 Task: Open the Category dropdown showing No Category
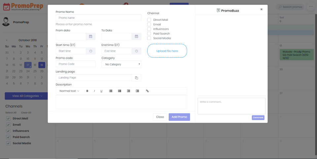[121, 64]
